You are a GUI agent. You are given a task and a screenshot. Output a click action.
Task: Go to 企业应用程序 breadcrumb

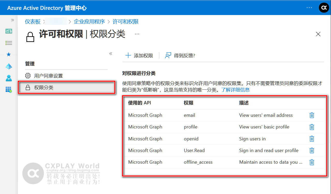tap(89, 21)
